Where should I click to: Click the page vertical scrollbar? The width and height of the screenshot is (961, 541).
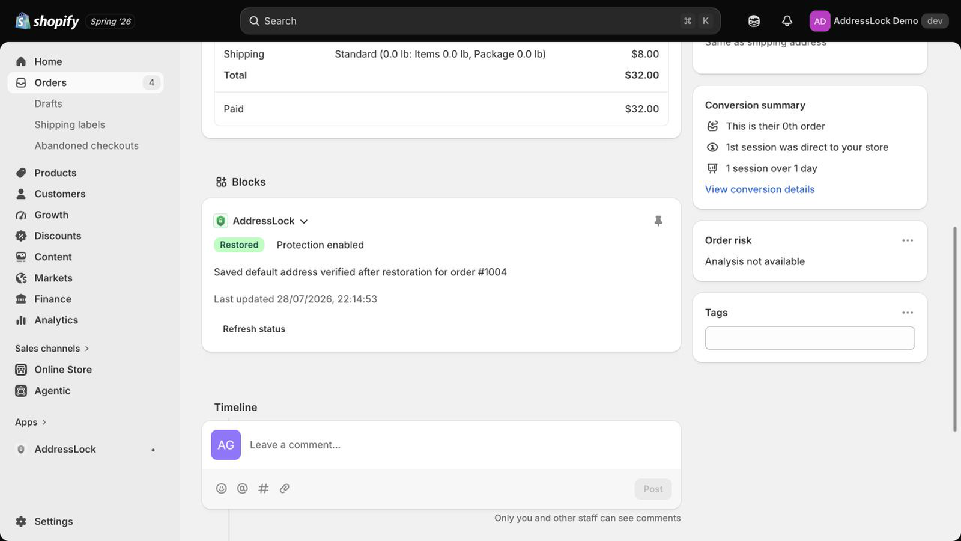(x=955, y=329)
